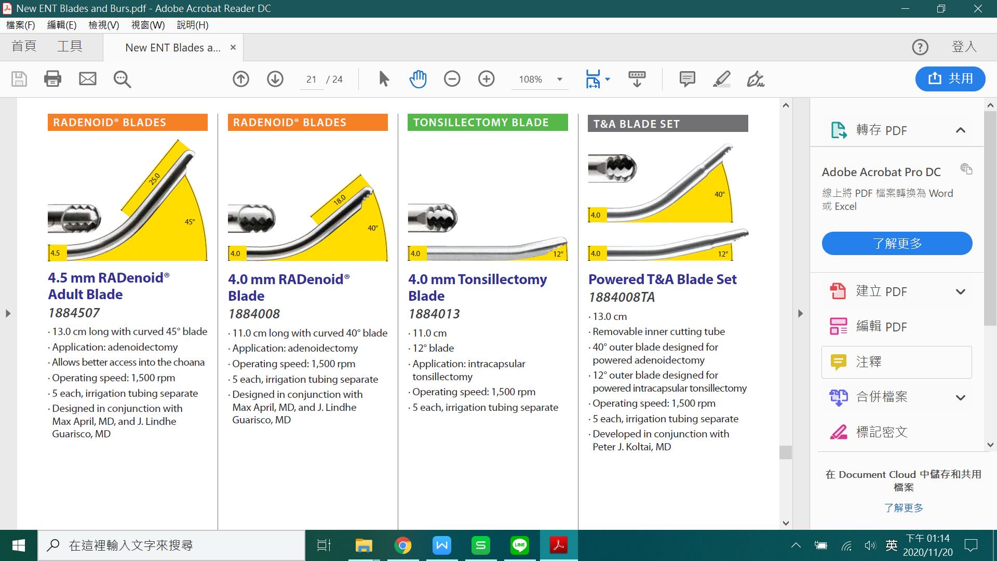
Task: Click the blue 了解更多 button
Action: pos(897,243)
